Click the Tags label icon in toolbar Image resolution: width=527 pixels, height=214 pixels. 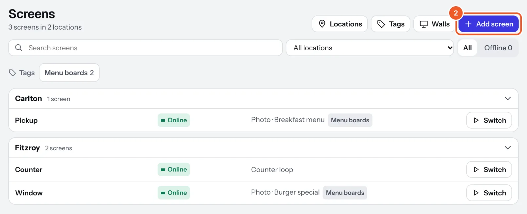[381, 24]
